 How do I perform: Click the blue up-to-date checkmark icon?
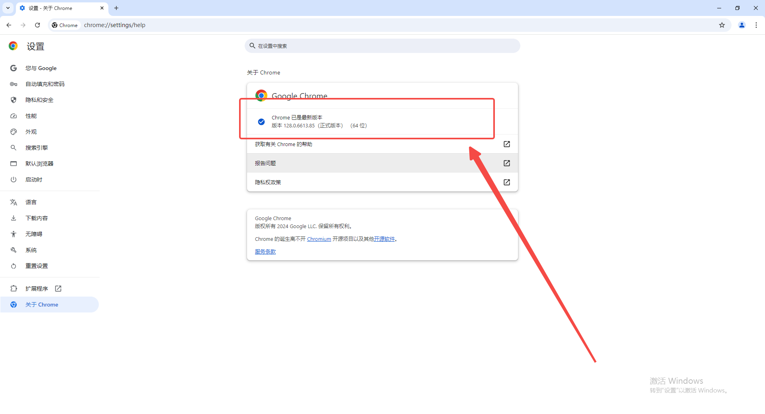coord(261,122)
